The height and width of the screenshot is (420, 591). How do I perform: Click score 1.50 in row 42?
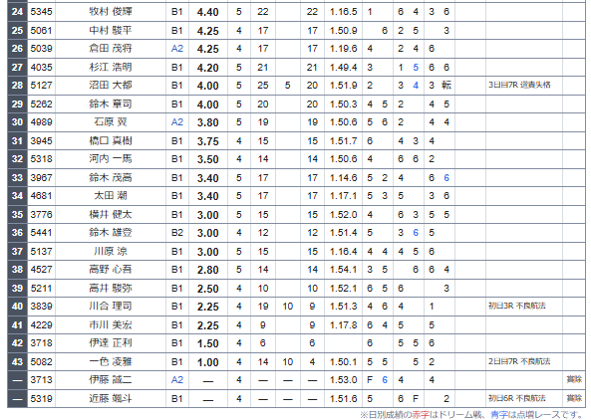tap(207, 343)
